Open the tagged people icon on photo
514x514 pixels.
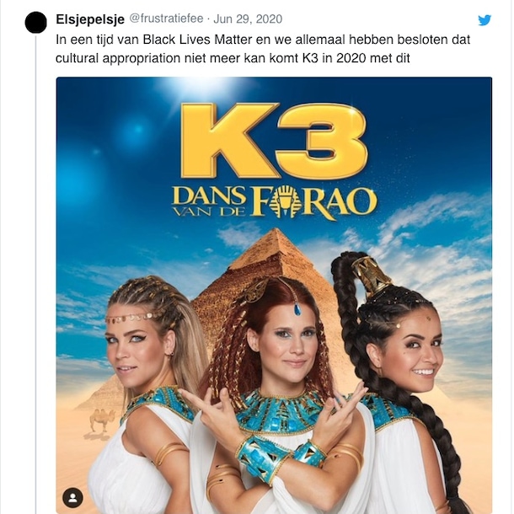point(72,498)
